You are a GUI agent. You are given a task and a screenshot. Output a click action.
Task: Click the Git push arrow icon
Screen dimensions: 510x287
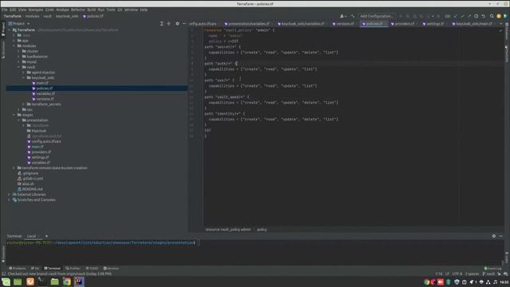(469, 16)
